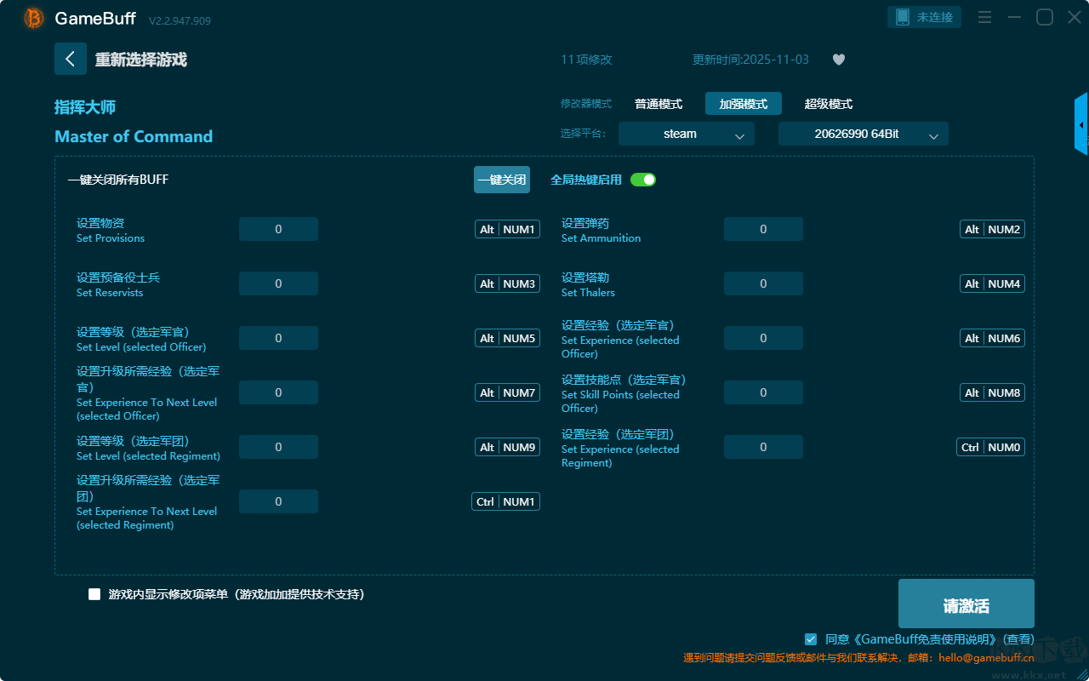Switch to 超级模式 super mode tab
The height and width of the screenshot is (681, 1089).
pyautogui.click(x=828, y=104)
